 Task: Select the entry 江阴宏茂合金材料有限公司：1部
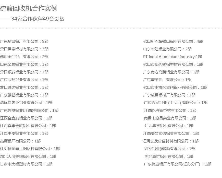pyautogui.click(x=171, y=141)
